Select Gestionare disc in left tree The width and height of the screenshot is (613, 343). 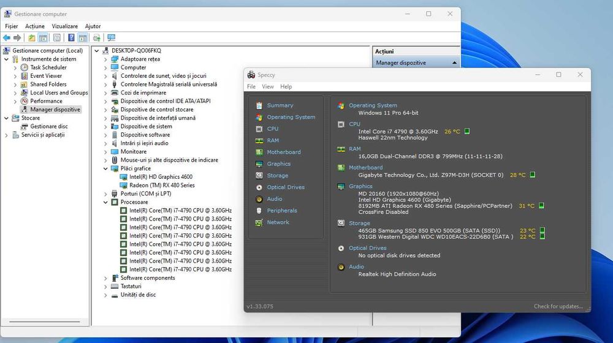(x=49, y=127)
